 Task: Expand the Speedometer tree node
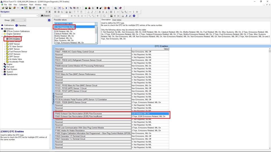click(x=2, y=74)
